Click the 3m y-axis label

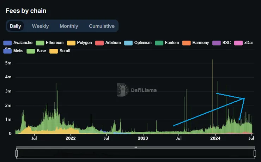tap(8, 91)
